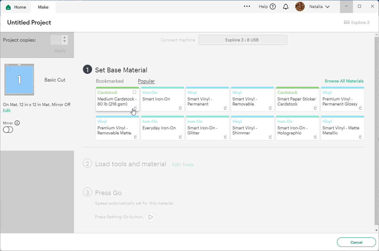This screenshot has width=379, height=251.
Task: Click the Cricut icon on Smart Iron-On card
Action: [180, 108]
